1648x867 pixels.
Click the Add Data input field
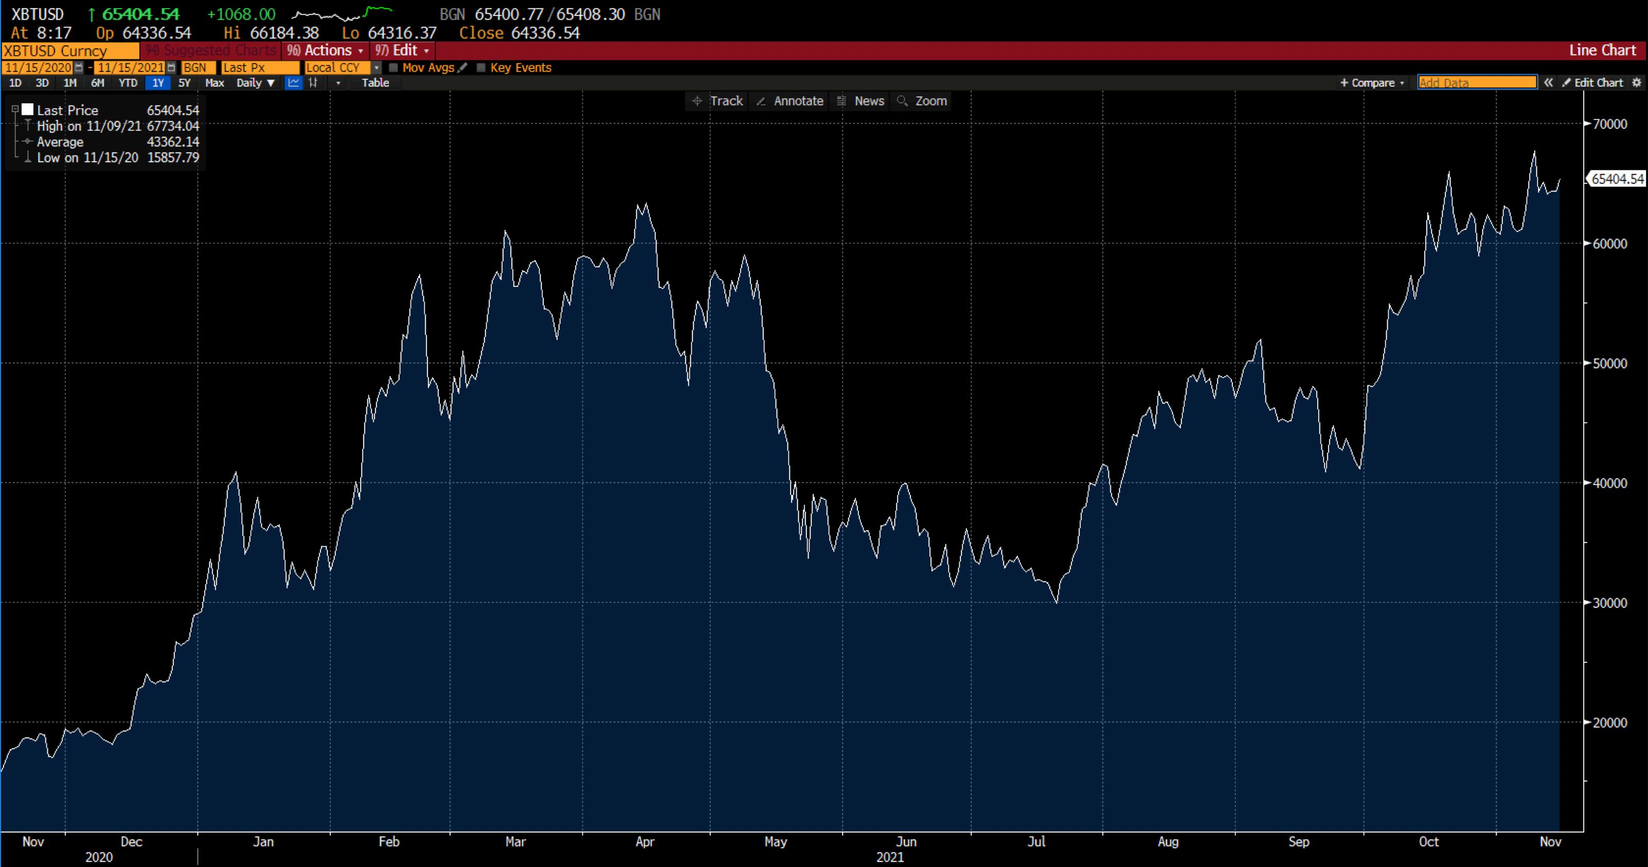[x=1477, y=82]
